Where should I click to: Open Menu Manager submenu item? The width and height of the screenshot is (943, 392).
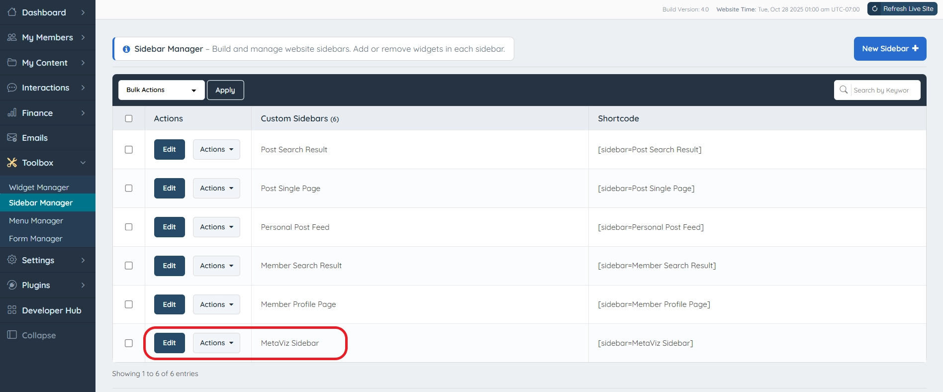[x=36, y=221]
